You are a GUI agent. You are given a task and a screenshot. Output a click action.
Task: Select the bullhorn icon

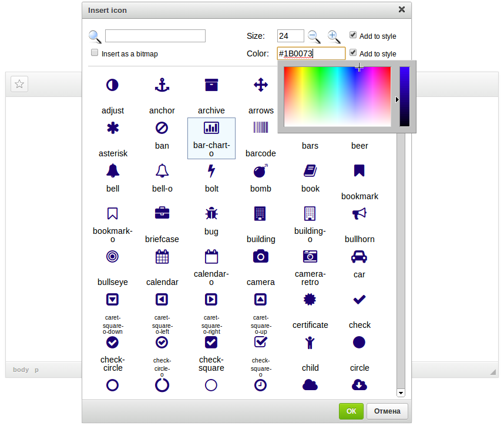click(359, 213)
